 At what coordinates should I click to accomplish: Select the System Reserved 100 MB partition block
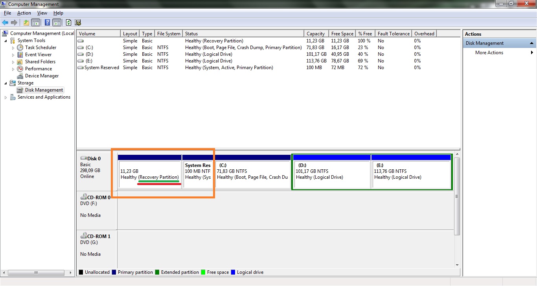tap(198, 171)
